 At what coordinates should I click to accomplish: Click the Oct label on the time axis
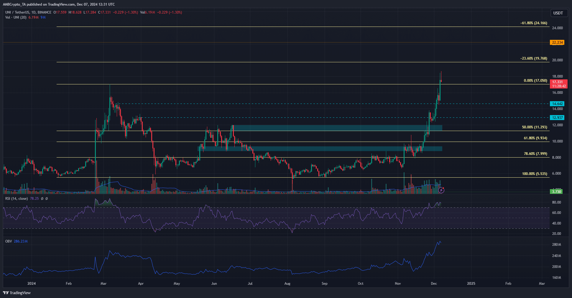pos(360,284)
